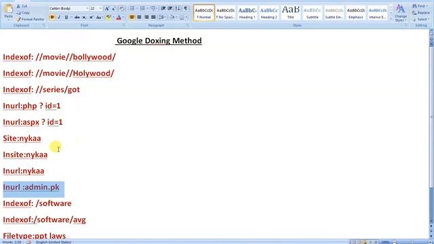Image resolution: width=434 pixels, height=244 pixels.
Task: Open the font color dropdown arrow
Action: 123,17
